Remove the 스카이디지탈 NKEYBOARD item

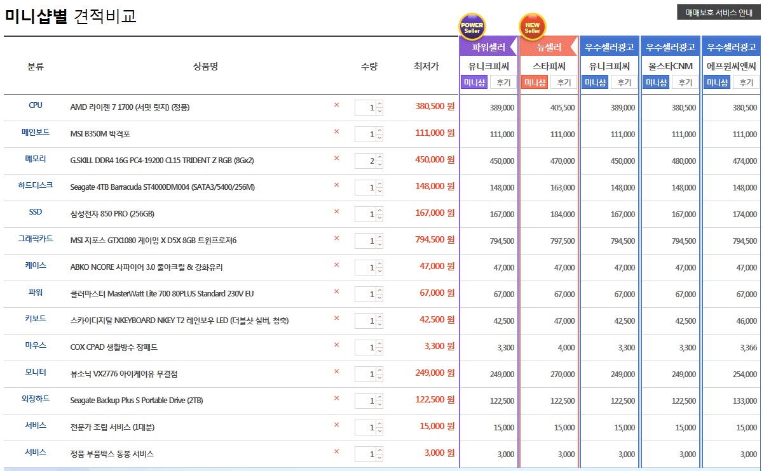click(336, 319)
